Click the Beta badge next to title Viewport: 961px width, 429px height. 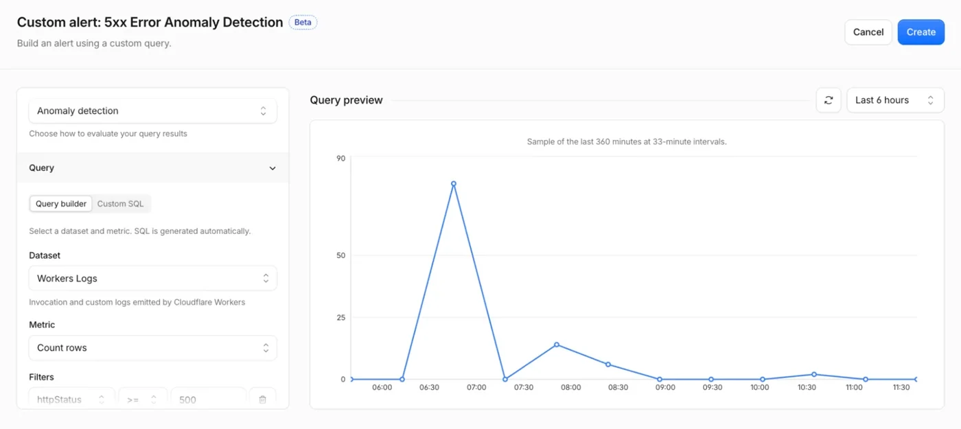coord(303,22)
